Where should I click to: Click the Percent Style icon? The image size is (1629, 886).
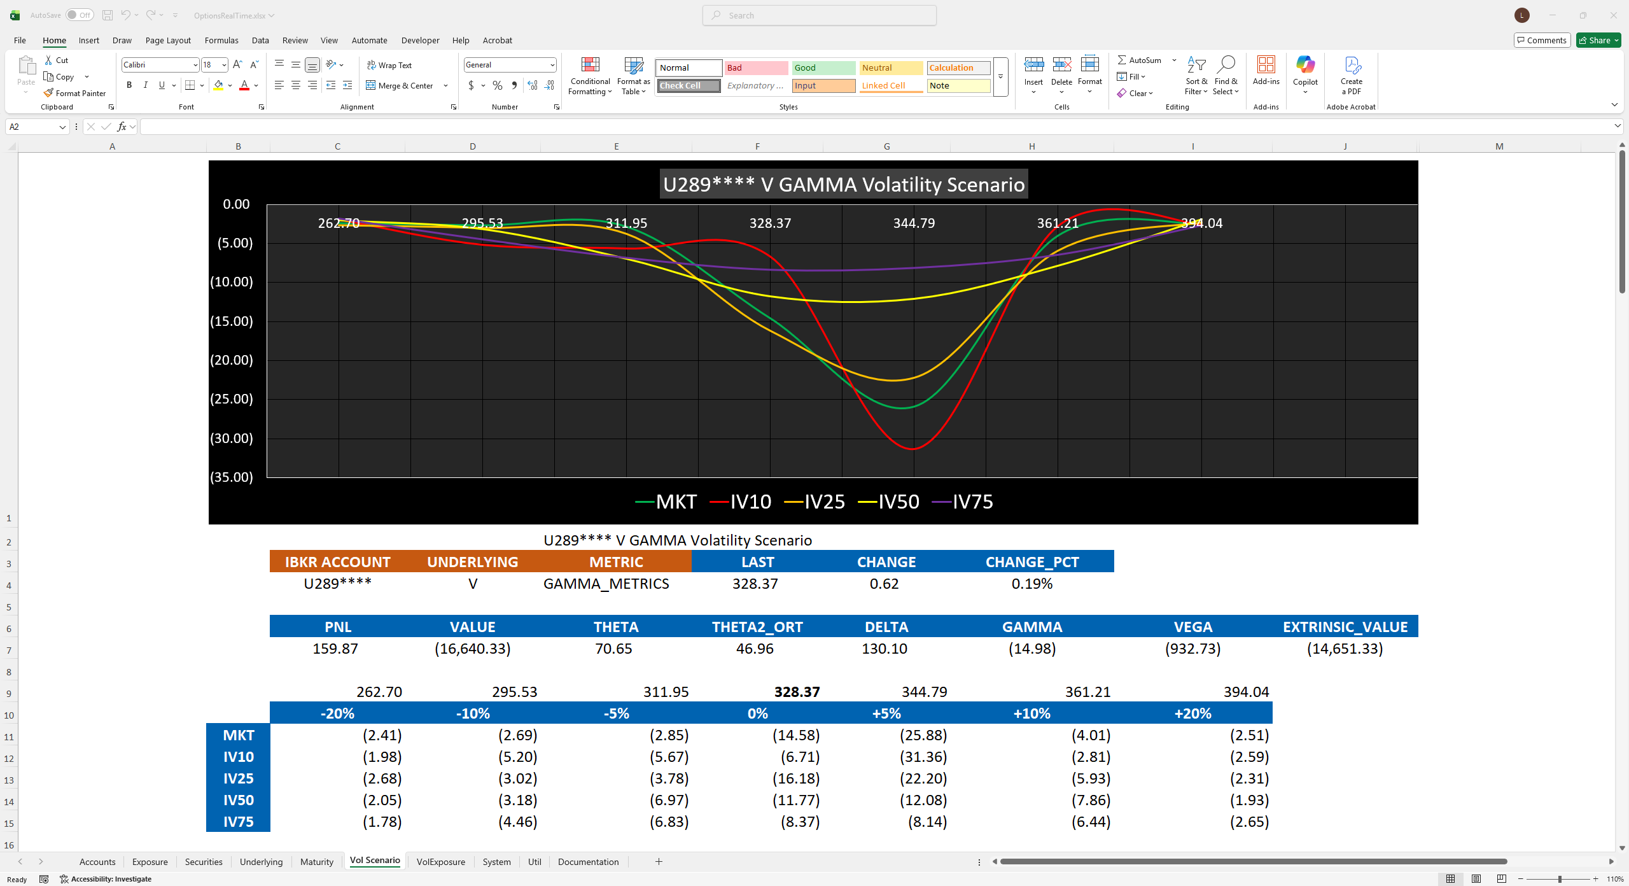point(497,85)
